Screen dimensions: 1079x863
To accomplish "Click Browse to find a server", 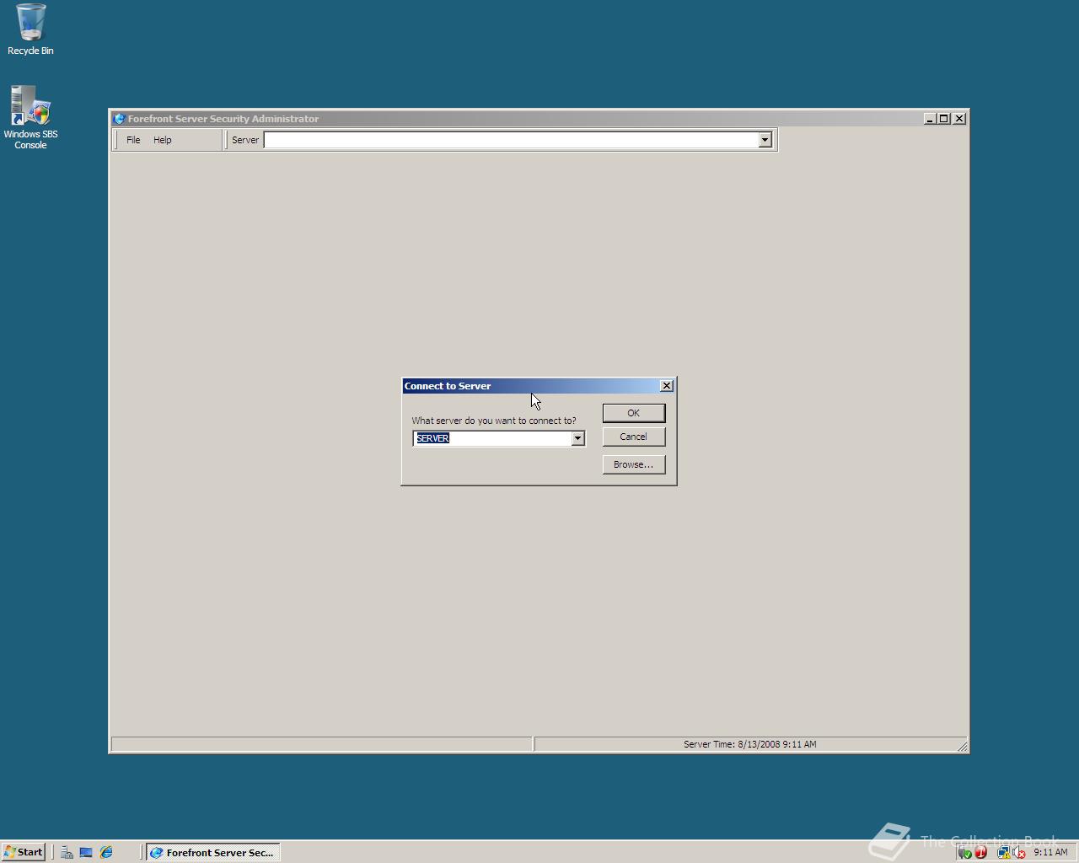I will 634,464.
